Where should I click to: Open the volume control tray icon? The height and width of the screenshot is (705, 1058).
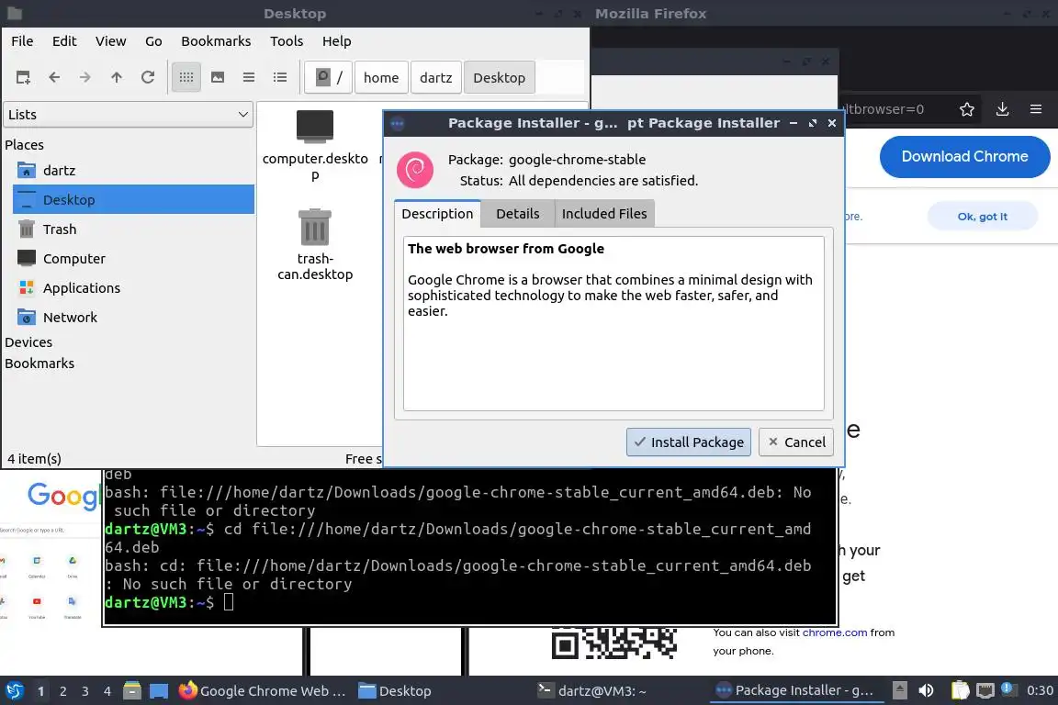pos(927,690)
